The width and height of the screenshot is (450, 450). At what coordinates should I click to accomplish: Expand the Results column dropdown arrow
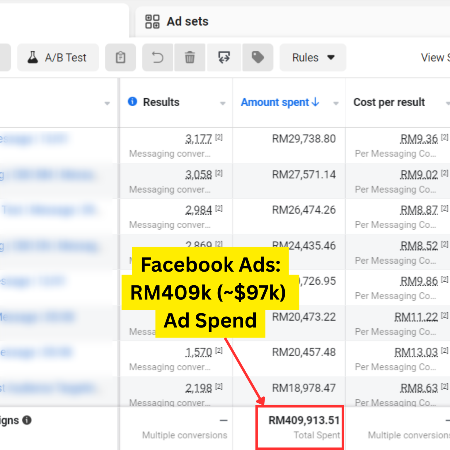(x=223, y=103)
